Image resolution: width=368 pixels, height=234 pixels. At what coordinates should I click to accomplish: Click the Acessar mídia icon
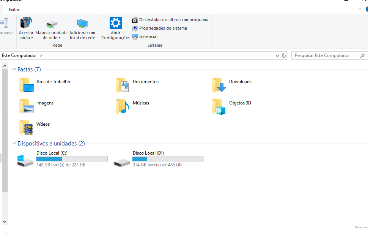click(26, 23)
